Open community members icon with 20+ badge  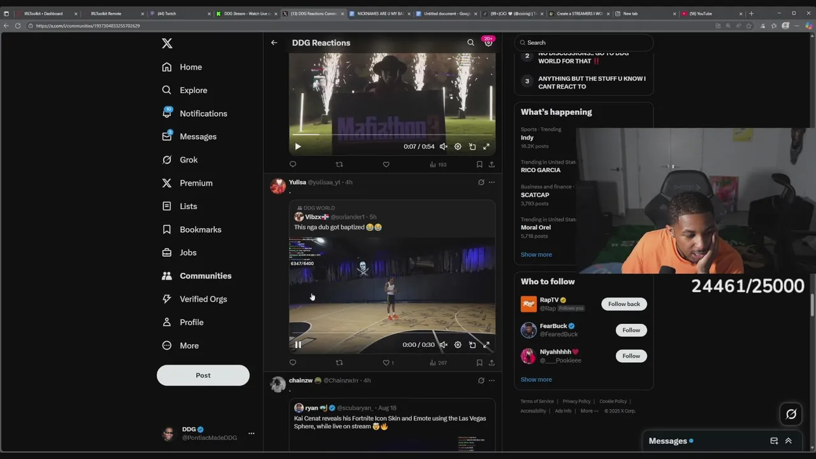click(488, 42)
